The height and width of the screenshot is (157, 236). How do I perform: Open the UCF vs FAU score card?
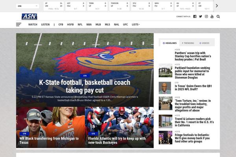[76, 6]
